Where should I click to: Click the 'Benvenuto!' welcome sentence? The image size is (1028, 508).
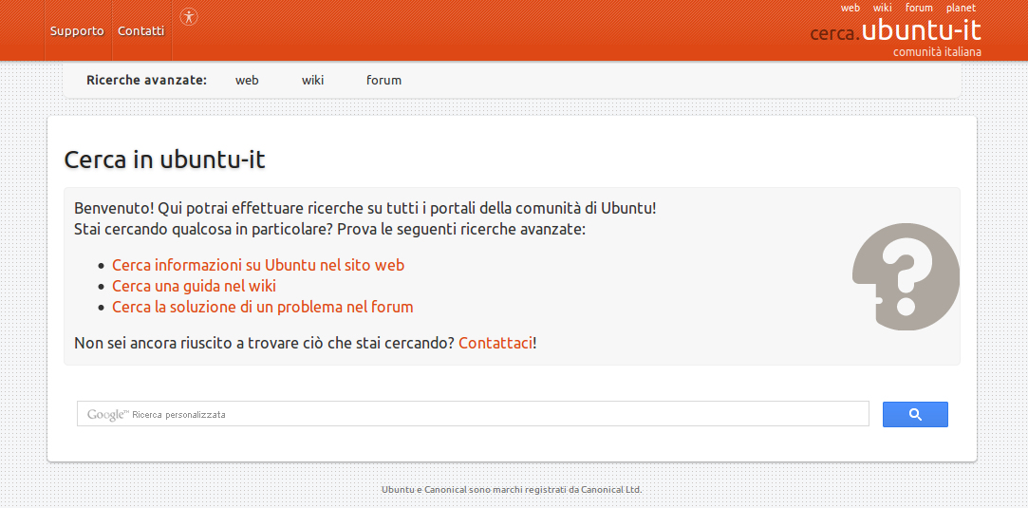coord(365,209)
